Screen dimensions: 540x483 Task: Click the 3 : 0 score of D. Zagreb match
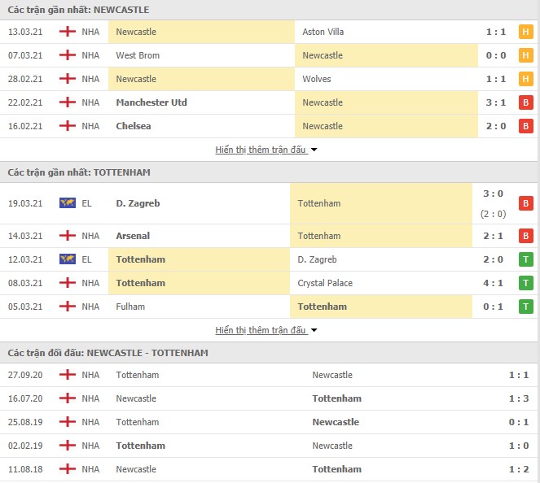pos(493,194)
